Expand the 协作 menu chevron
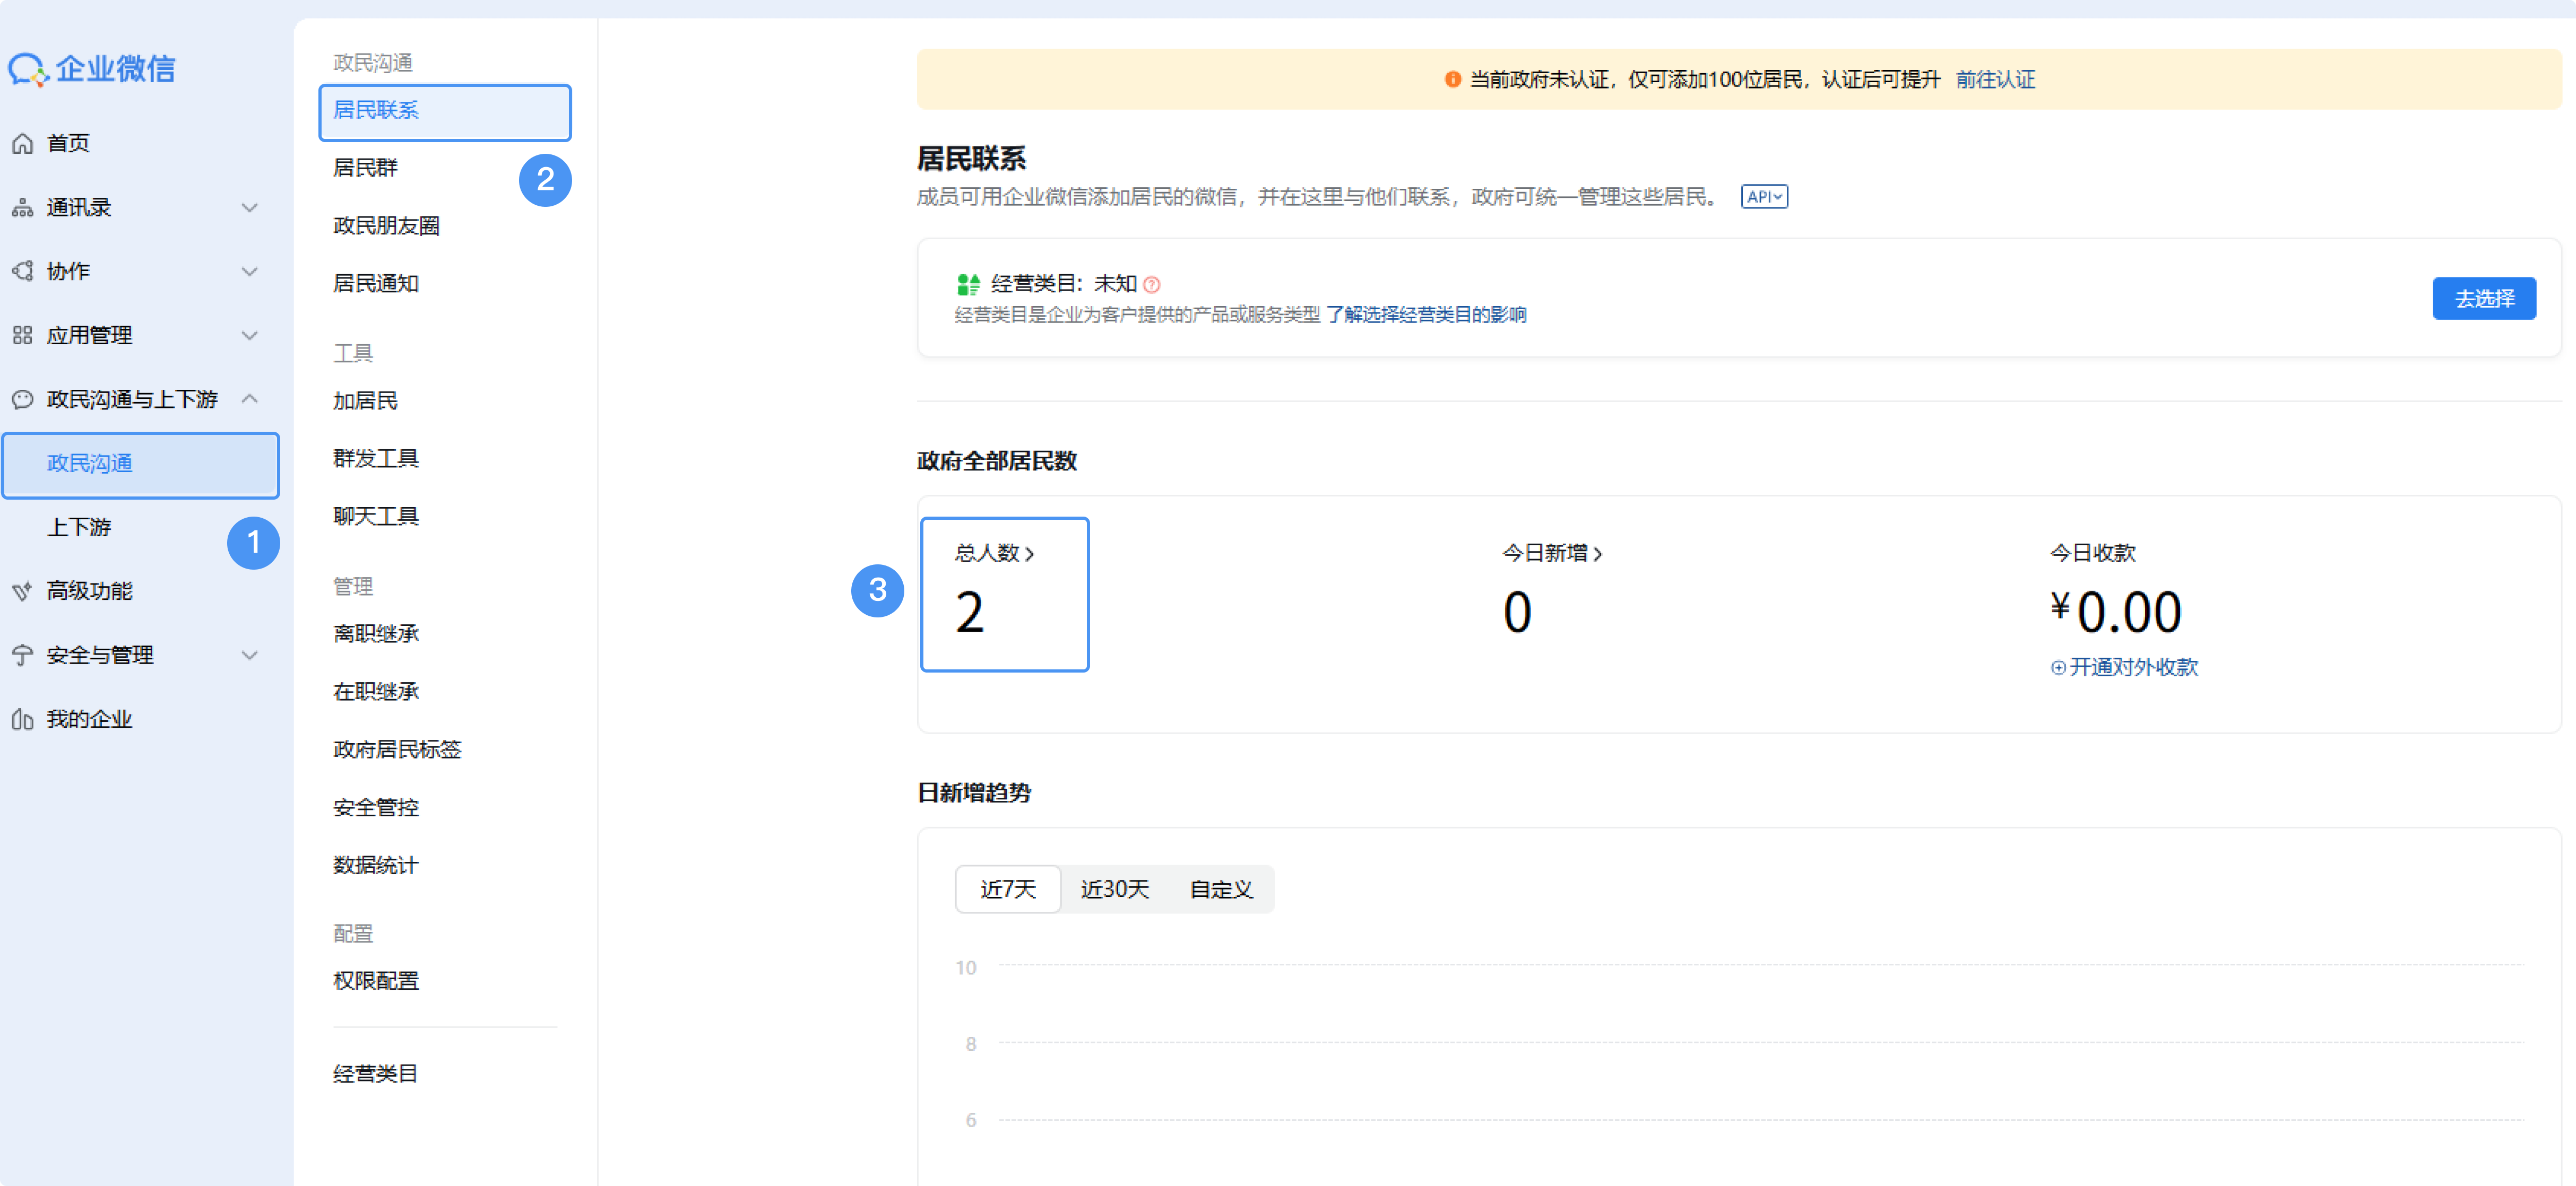Screen dimensions: 2576x1186 [x=250, y=272]
